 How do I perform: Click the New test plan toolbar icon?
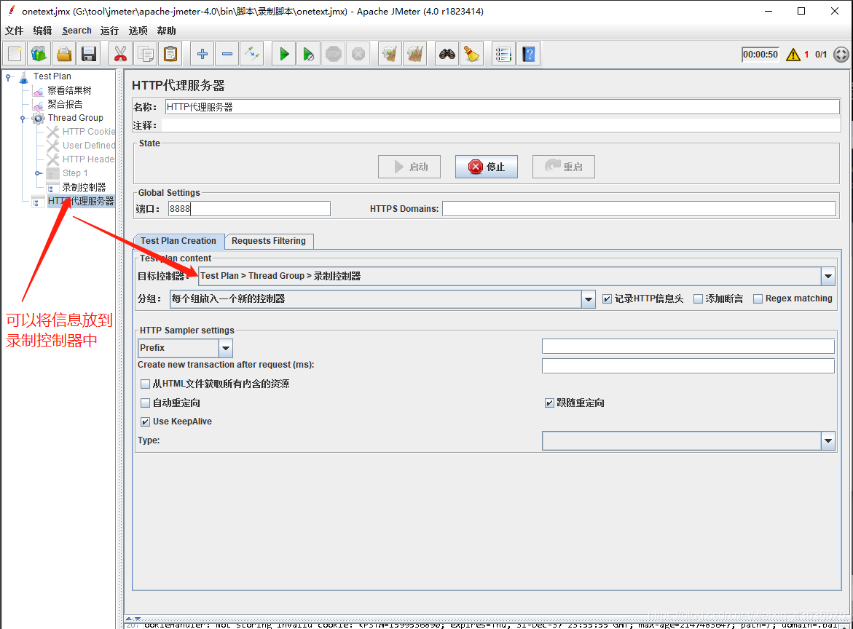(x=15, y=54)
